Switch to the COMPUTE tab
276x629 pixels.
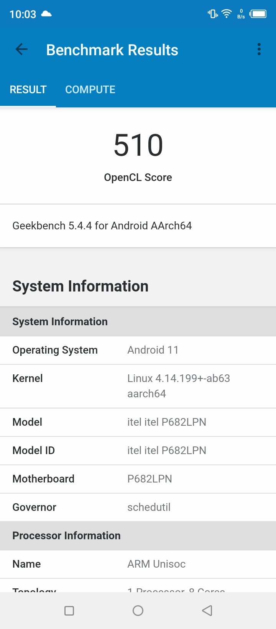click(90, 89)
